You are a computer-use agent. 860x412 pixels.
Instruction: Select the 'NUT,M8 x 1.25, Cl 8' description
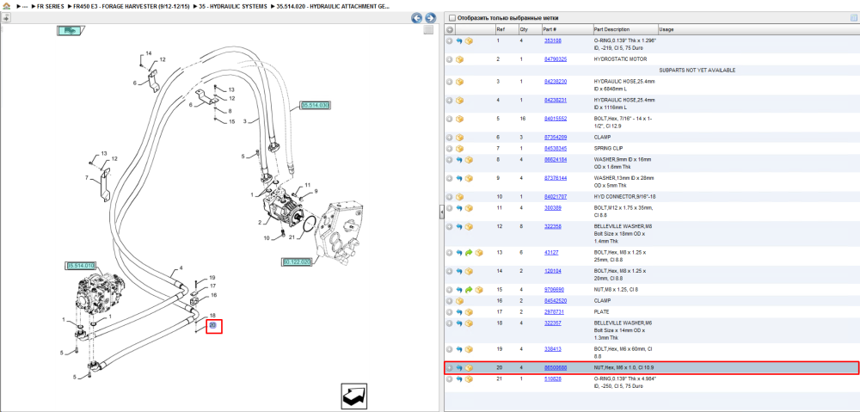[616, 289]
